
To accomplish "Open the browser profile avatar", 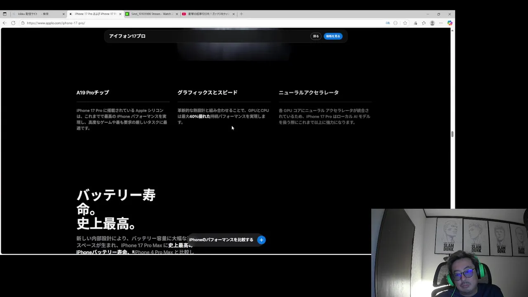I will pos(432,23).
